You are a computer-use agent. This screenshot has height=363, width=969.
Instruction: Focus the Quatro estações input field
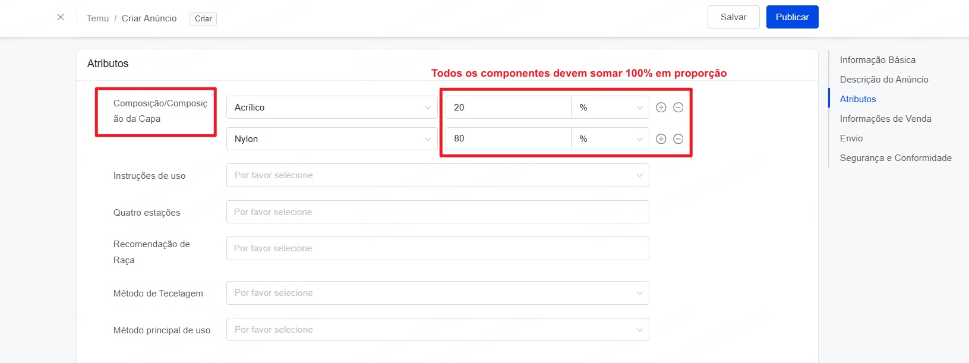437,212
